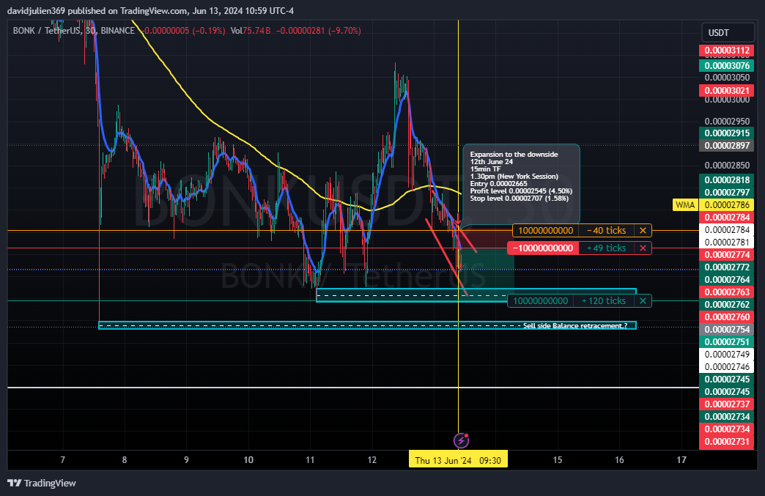Screen dimensions: 765x496
Task: Click the -0.00000005 (-0.19%) change value
Action: tap(183, 31)
